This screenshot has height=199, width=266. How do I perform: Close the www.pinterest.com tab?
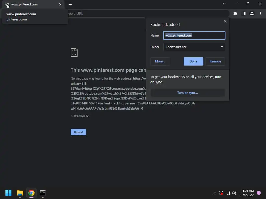click(60, 4)
